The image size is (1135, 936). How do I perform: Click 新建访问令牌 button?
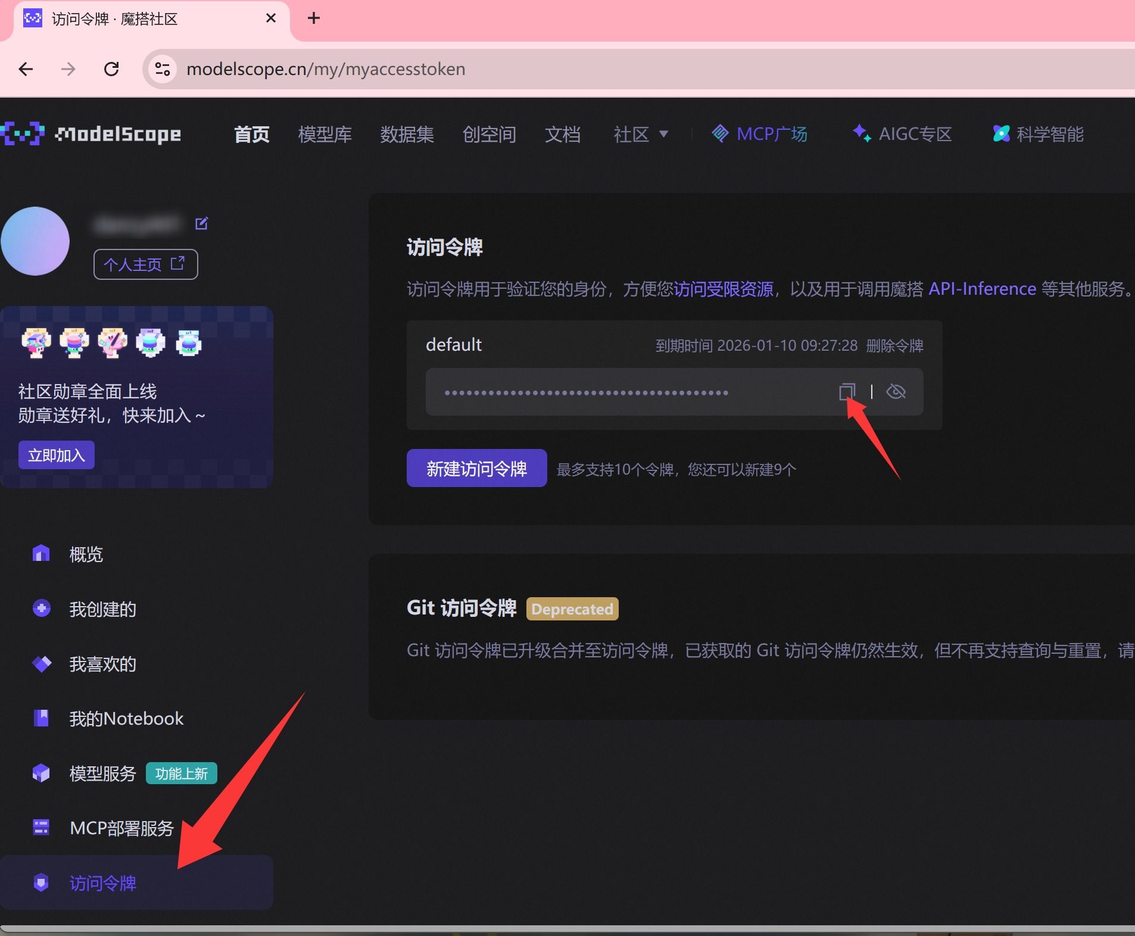476,469
